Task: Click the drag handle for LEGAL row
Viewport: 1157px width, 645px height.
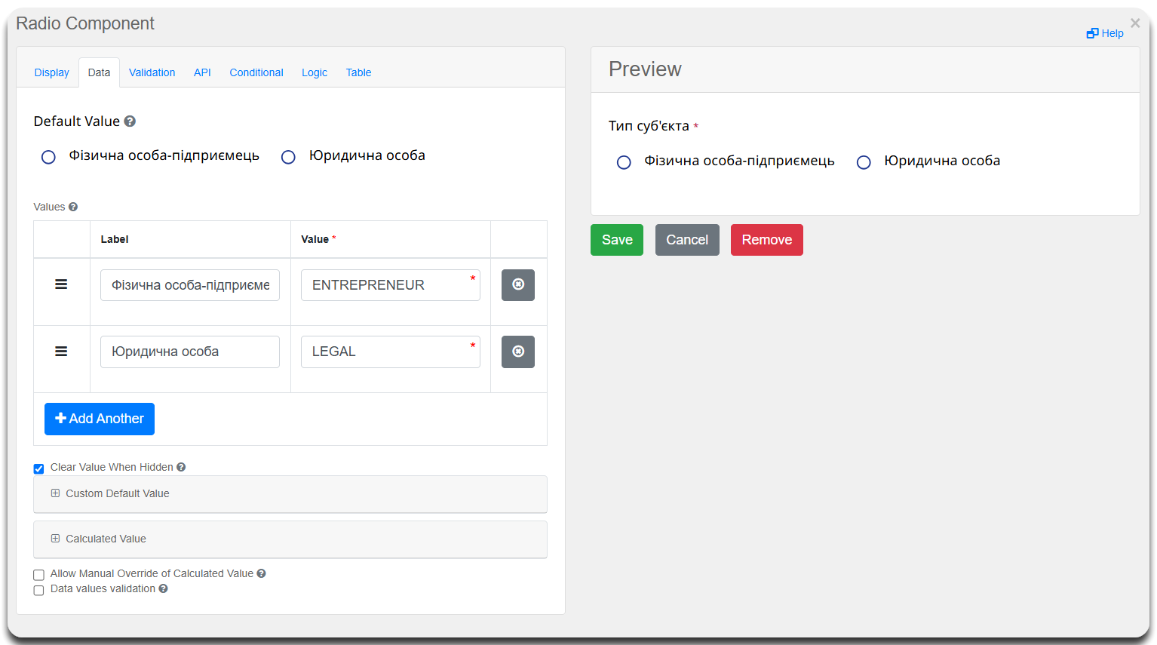Action: pos(61,352)
